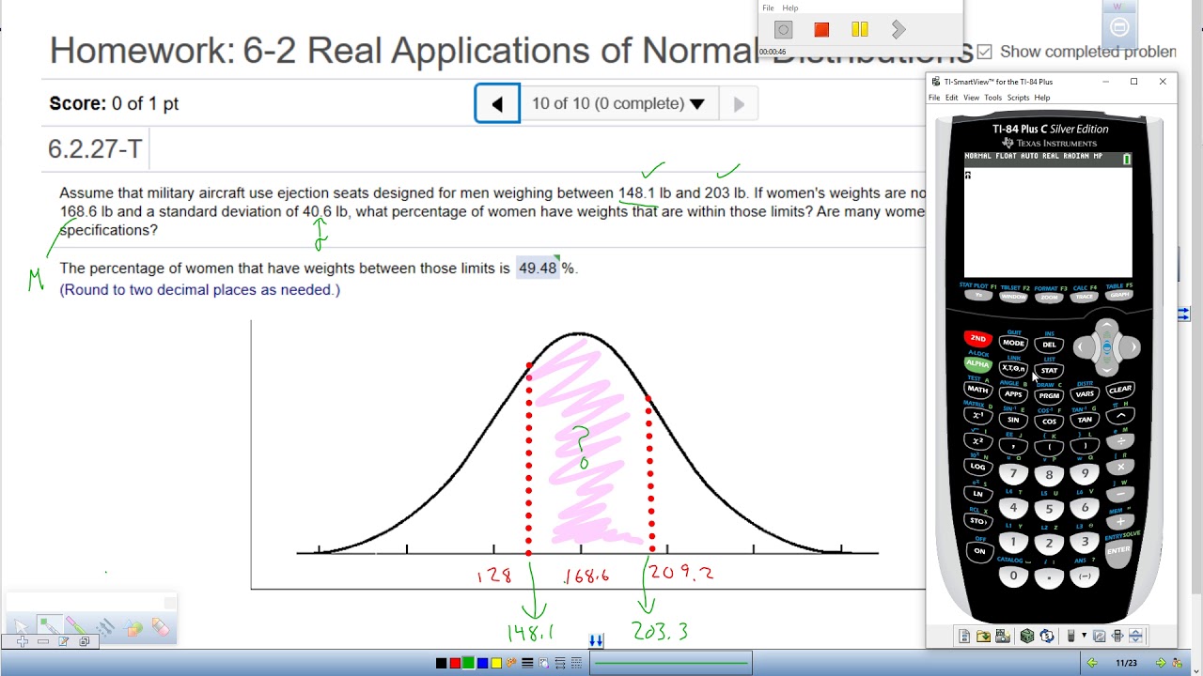Open TI-SmartView Edit menu
The image size is (1203, 676).
952,98
